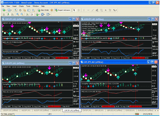Screen dimensions: 160x116
Task: Zoom out the chart with magnifier minus
Action: 22,14
